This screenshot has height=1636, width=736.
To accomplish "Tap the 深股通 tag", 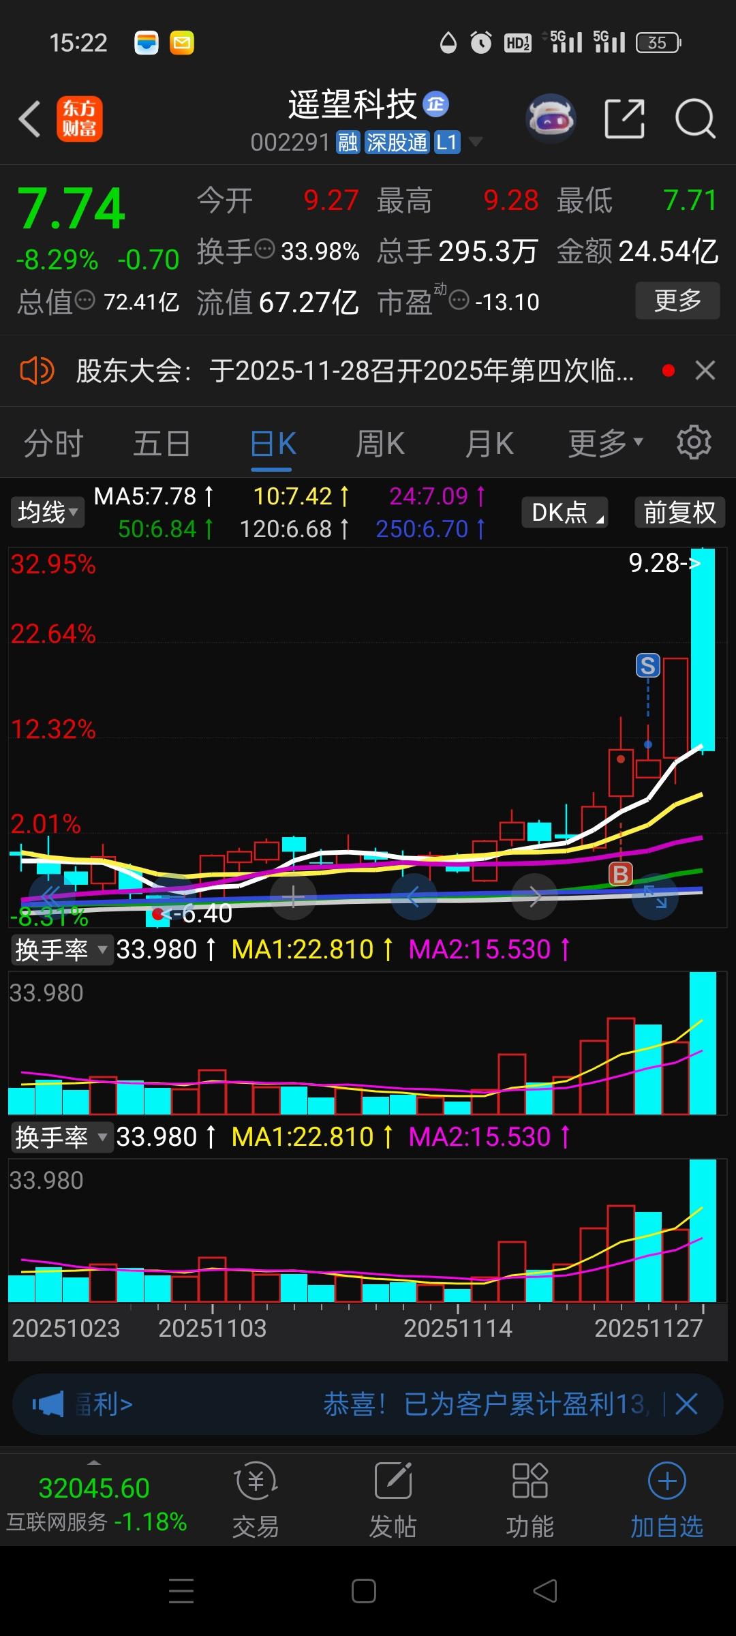I will click(x=397, y=142).
